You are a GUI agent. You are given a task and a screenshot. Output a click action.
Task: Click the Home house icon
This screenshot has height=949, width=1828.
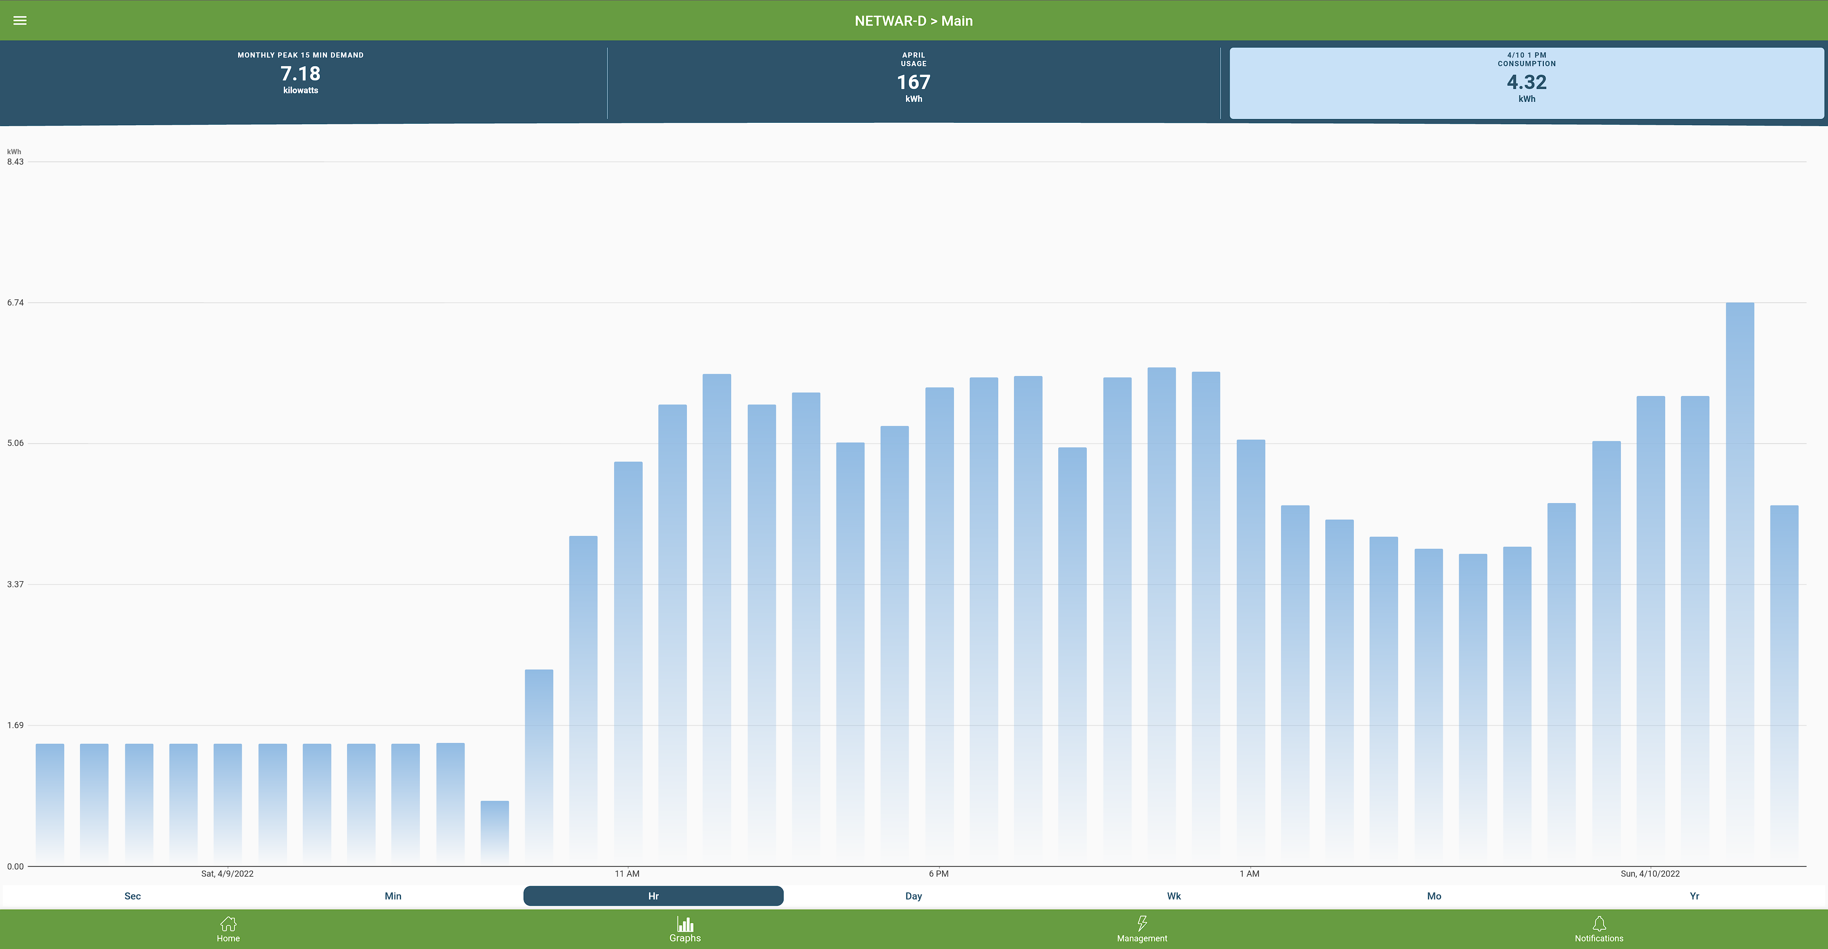pos(228,923)
